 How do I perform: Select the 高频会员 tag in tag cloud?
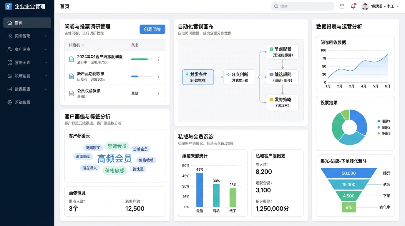pyautogui.click(x=114, y=159)
